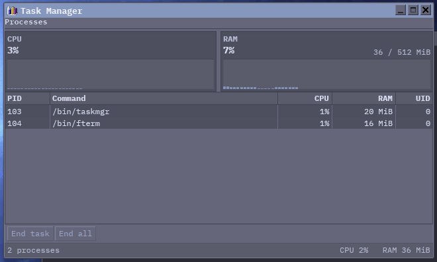The height and width of the screenshot is (262, 437).
Task: Select the /bin/fterm process row
Action: click(x=218, y=123)
